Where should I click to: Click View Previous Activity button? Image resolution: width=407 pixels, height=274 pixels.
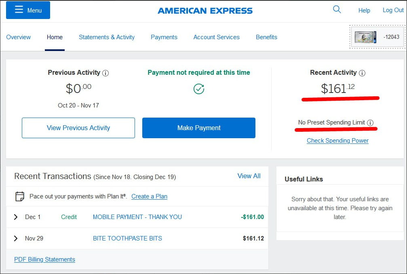pos(78,128)
